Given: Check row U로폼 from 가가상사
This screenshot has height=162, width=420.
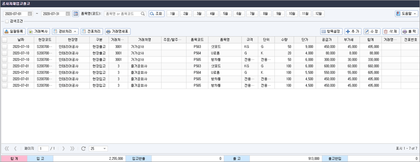Looking at the screenshot, I should click(x=5, y=53).
